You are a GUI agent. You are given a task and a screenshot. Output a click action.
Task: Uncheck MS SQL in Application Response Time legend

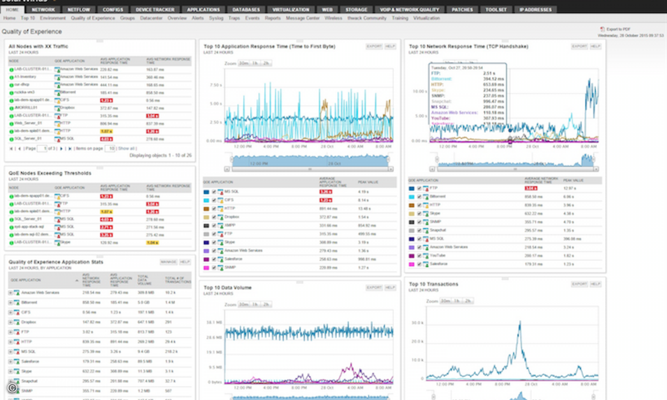pyautogui.click(x=214, y=192)
